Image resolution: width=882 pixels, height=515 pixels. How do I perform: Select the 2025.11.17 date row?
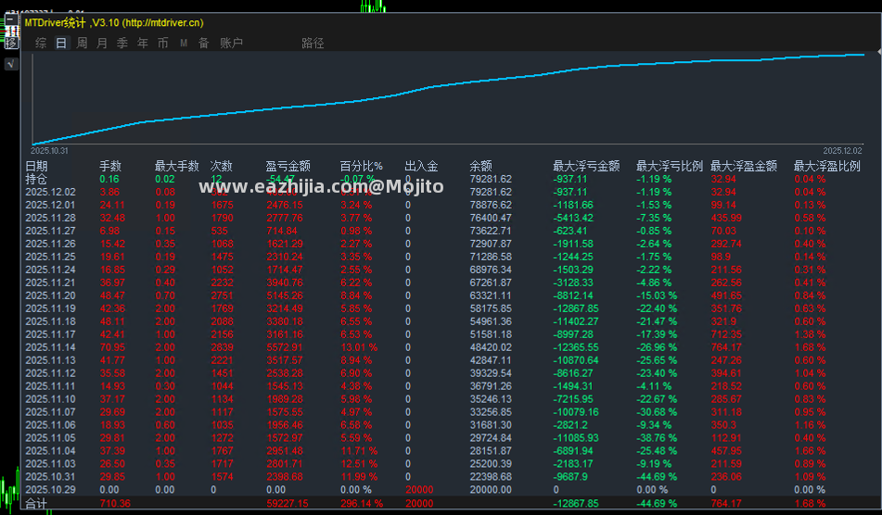(x=50, y=334)
